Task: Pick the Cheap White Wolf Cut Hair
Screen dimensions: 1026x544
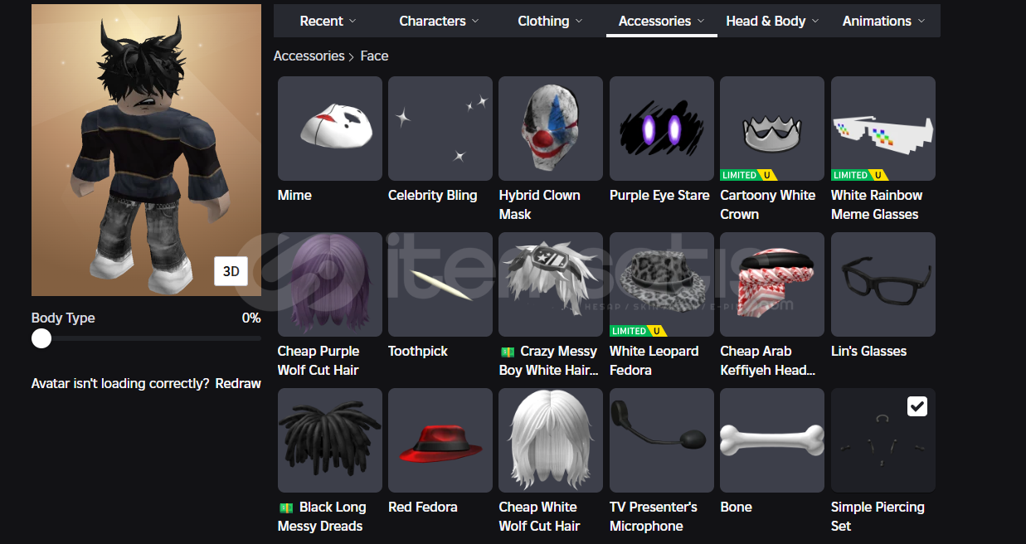Action: 552,440
